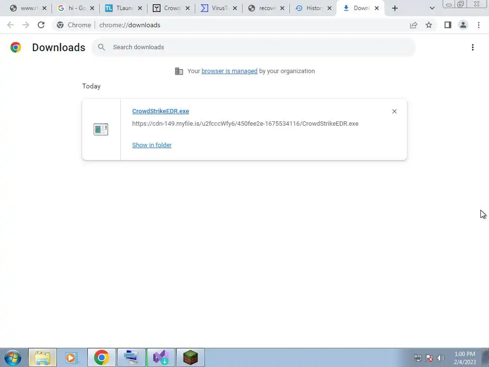Open the Minecraft grass block taskbar icon
Viewport: 489px width, 367px height.
(191, 357)
